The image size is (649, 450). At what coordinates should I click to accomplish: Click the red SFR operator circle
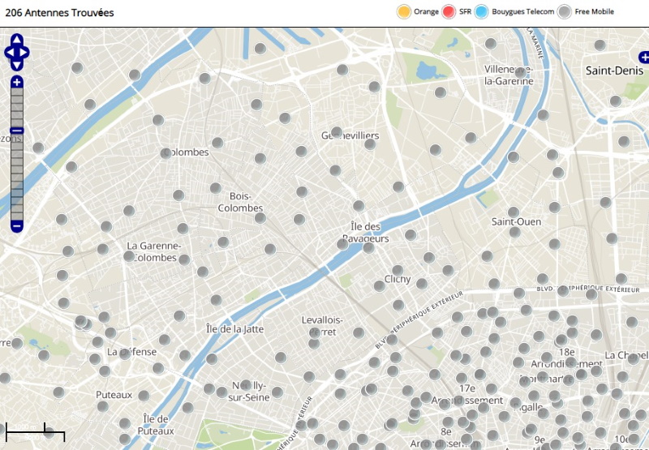coord(449,11)
